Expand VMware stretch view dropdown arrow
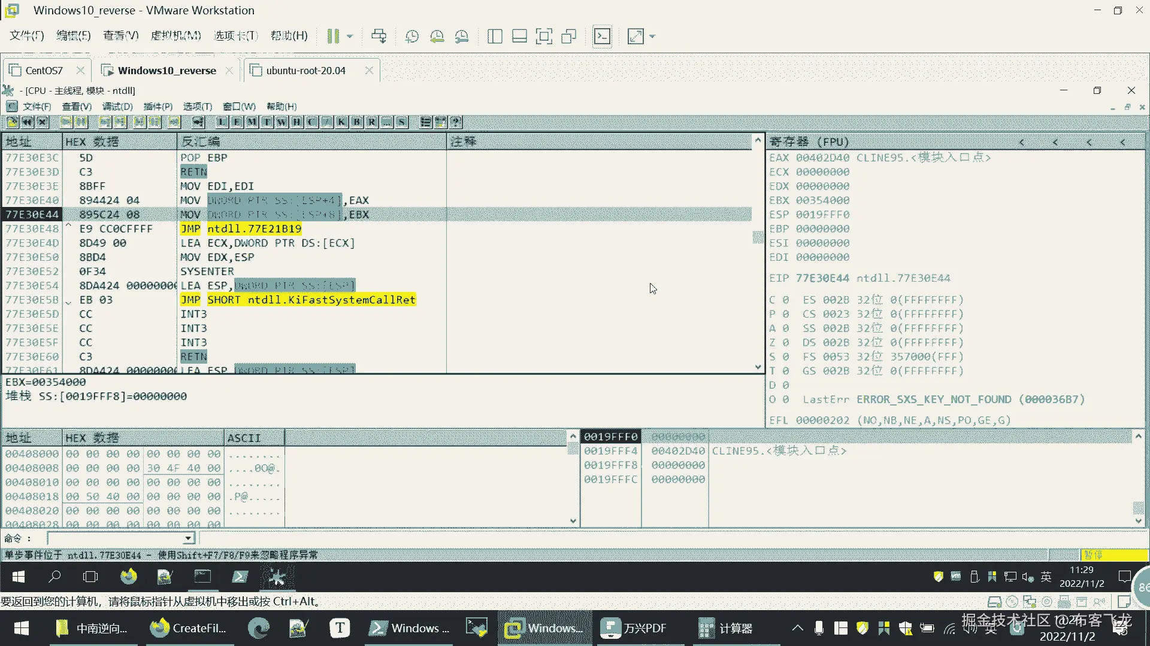This screenshot has width=1150, height=646. tap(652, 36)
